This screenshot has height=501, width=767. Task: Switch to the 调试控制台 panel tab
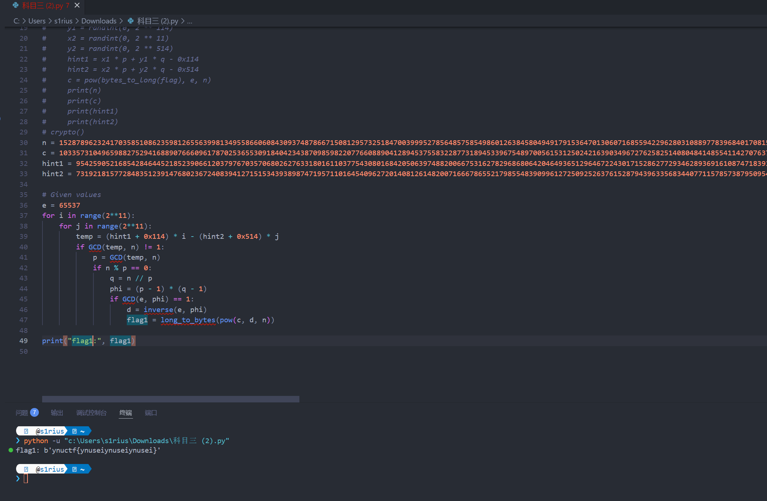[x=91, y=413]
